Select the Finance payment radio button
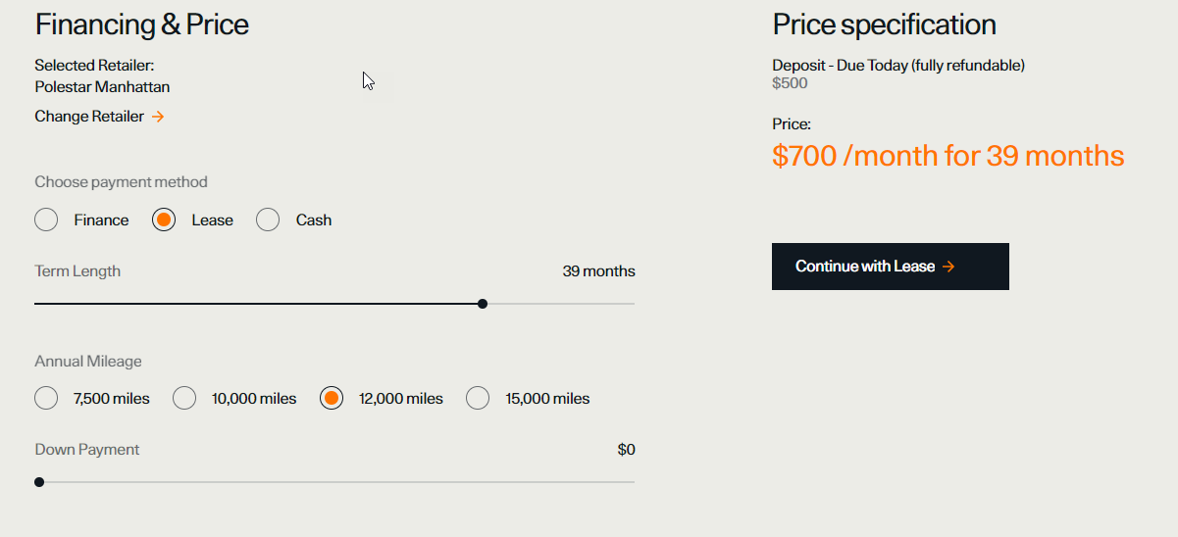Screen dimensions: 1178x537 pyautogui.click(x=46, y=220)
